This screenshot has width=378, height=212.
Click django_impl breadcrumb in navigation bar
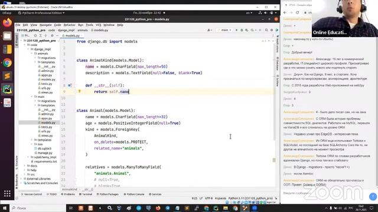click(x=66, y=30)
